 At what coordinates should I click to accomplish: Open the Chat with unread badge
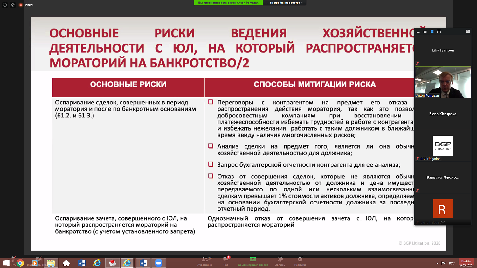click(x=226, y=261)
